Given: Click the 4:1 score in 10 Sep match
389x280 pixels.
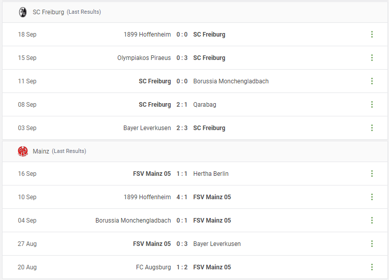Looking at the screenshot, I should click(182, 197).
